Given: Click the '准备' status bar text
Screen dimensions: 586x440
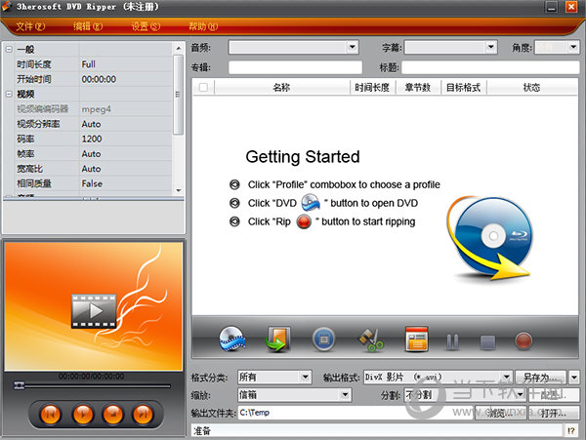Looking at the screenshot, I should click(x=202, y=431).
